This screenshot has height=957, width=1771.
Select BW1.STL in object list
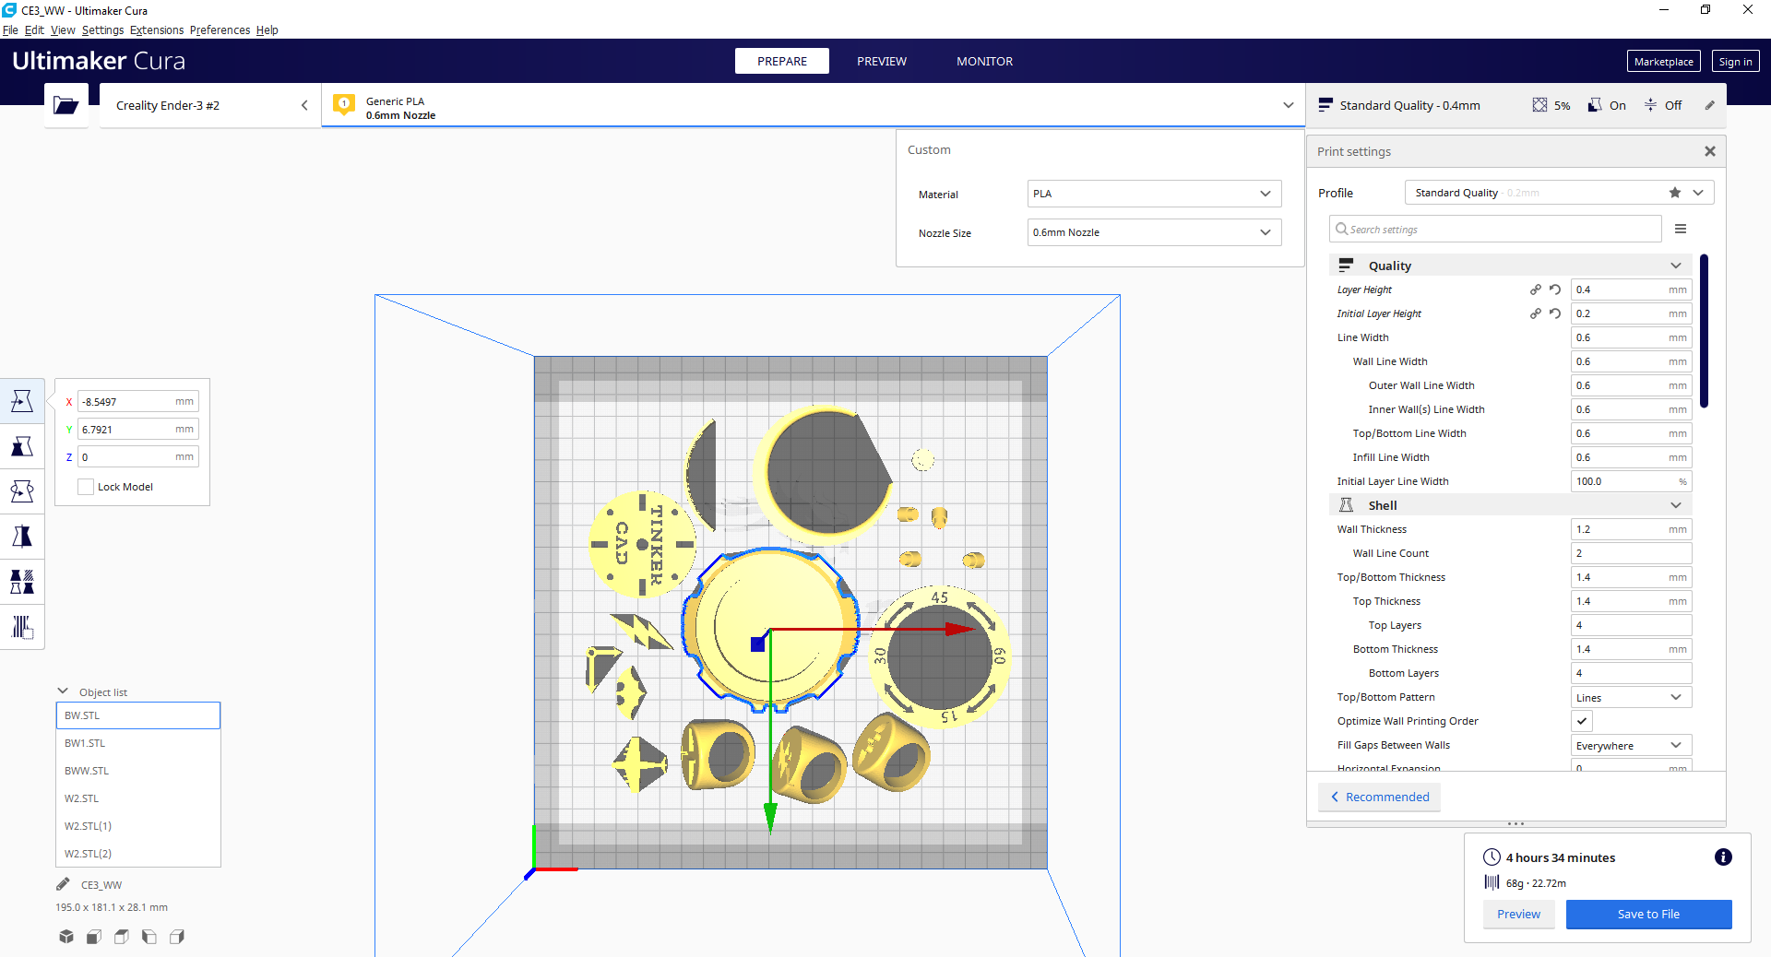pos(138,743)
